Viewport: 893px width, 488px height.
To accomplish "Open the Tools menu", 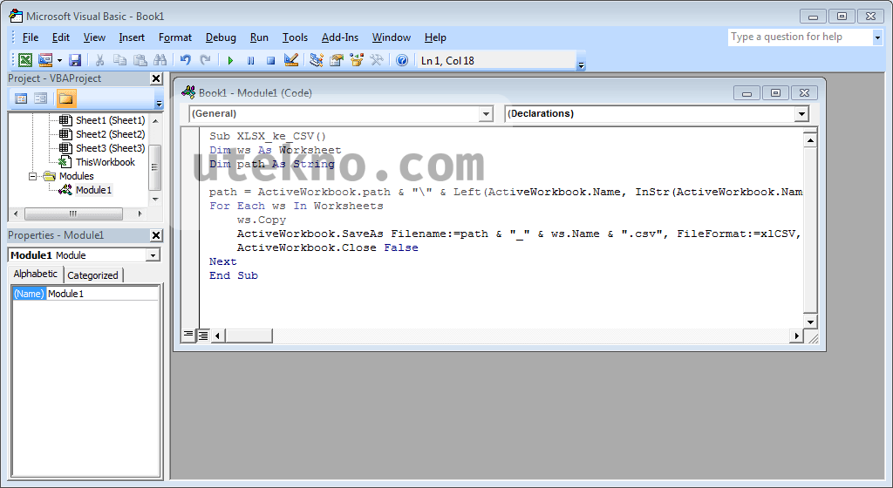I will pyautogui.click(x=295, y=37).
